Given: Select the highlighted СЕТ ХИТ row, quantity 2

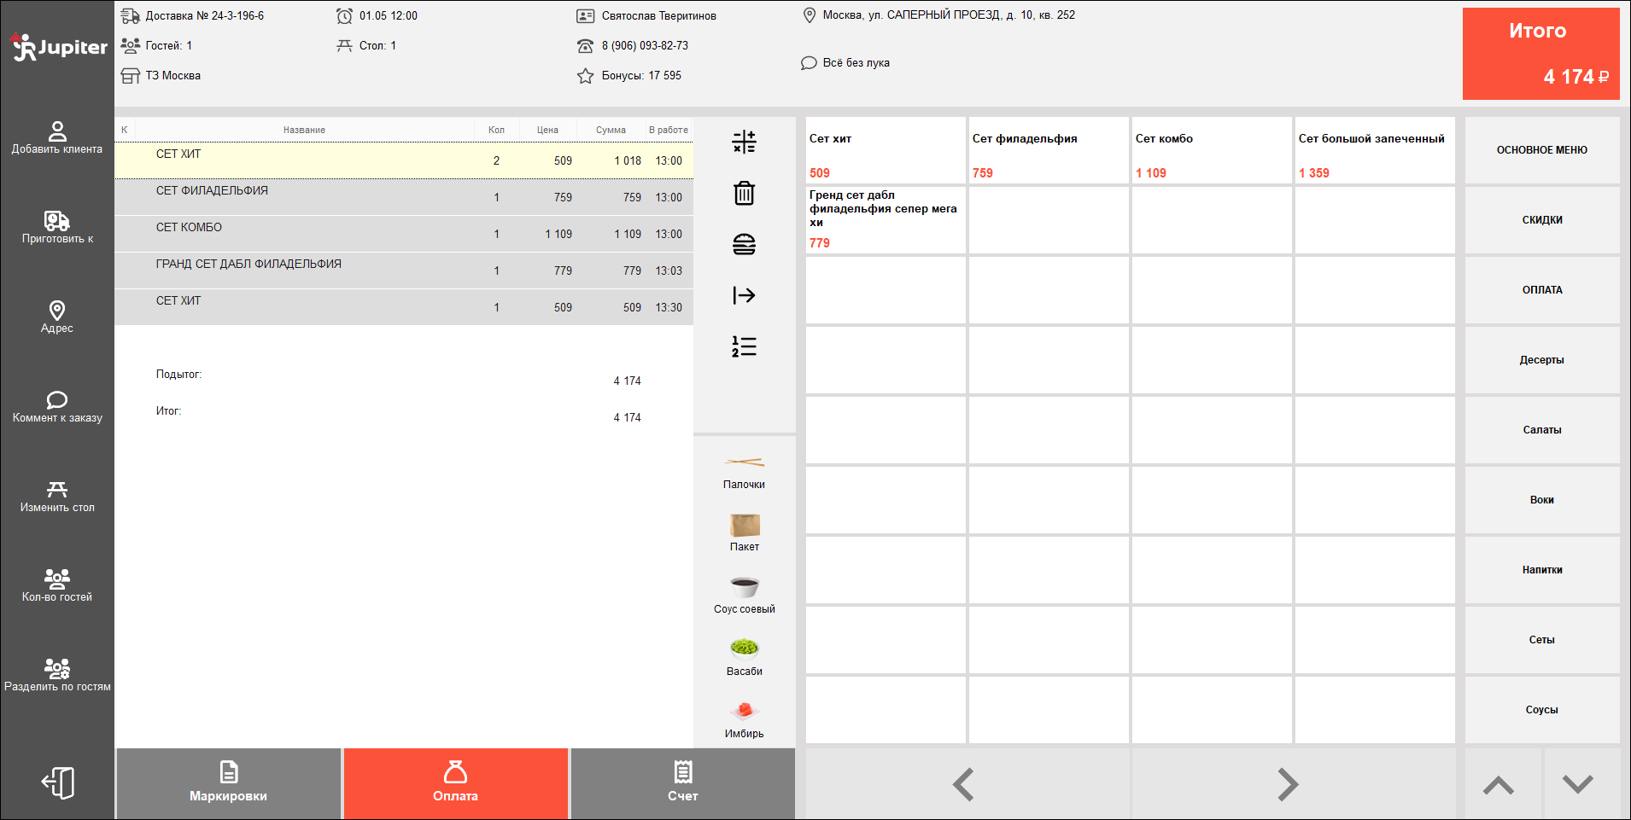Looking at the screenshot, I should point(404,160).
